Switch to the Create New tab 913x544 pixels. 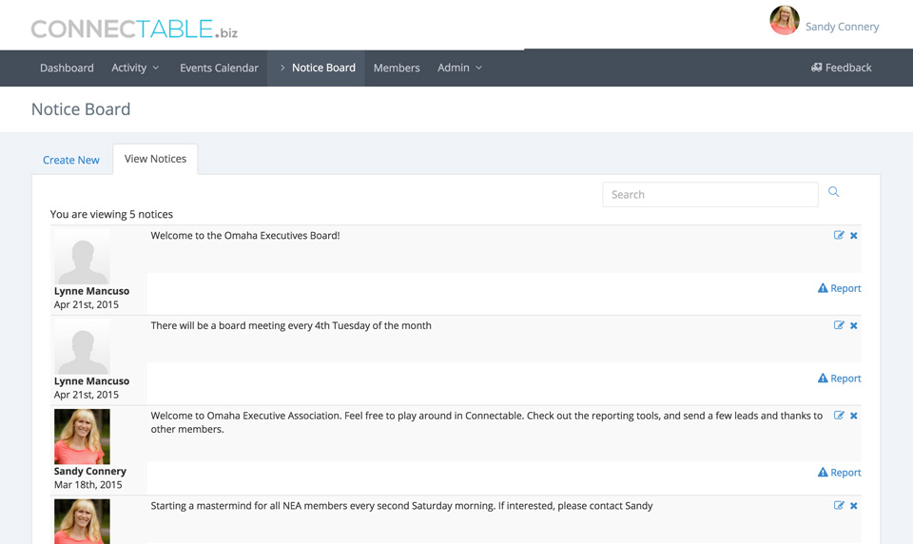click(71, 160)
